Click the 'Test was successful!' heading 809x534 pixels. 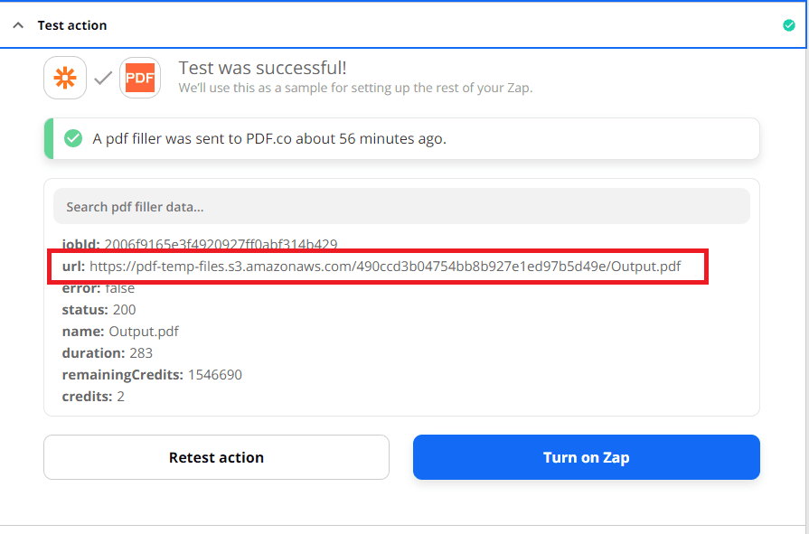click(262, 68)
